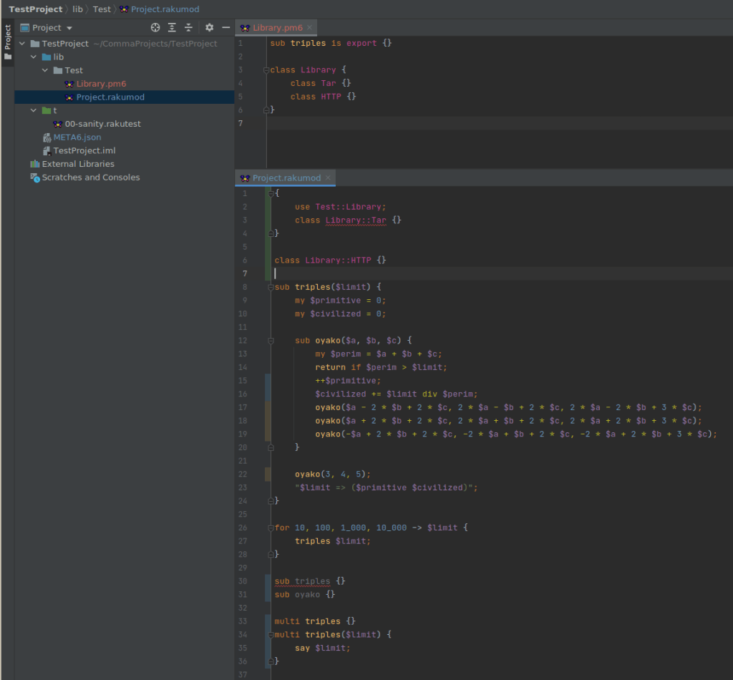Select the Project.rakumod editor tab
The image size is (733, 680).
(x=286, y=178)
